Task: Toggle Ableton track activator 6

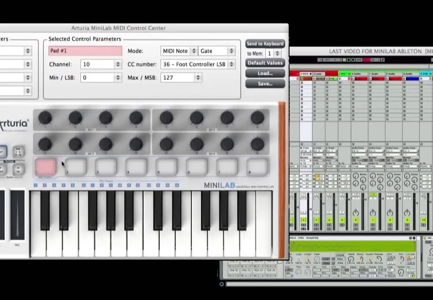Action: 355,220
